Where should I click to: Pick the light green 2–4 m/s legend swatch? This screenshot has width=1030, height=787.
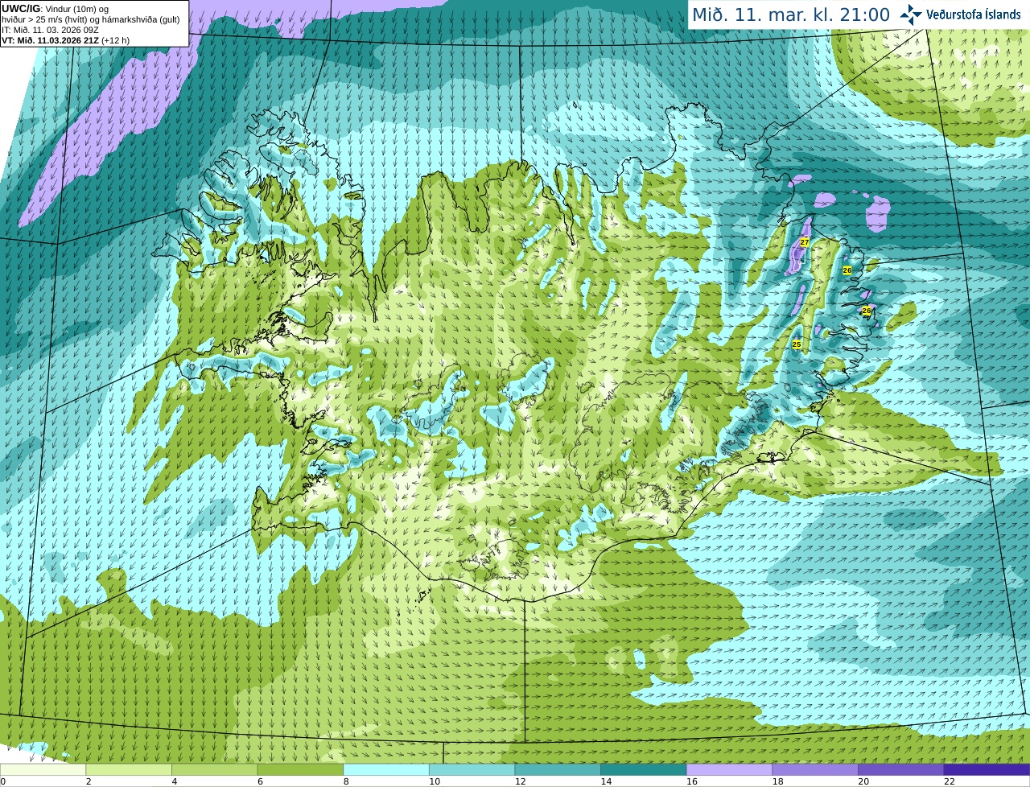click(129, 769)
